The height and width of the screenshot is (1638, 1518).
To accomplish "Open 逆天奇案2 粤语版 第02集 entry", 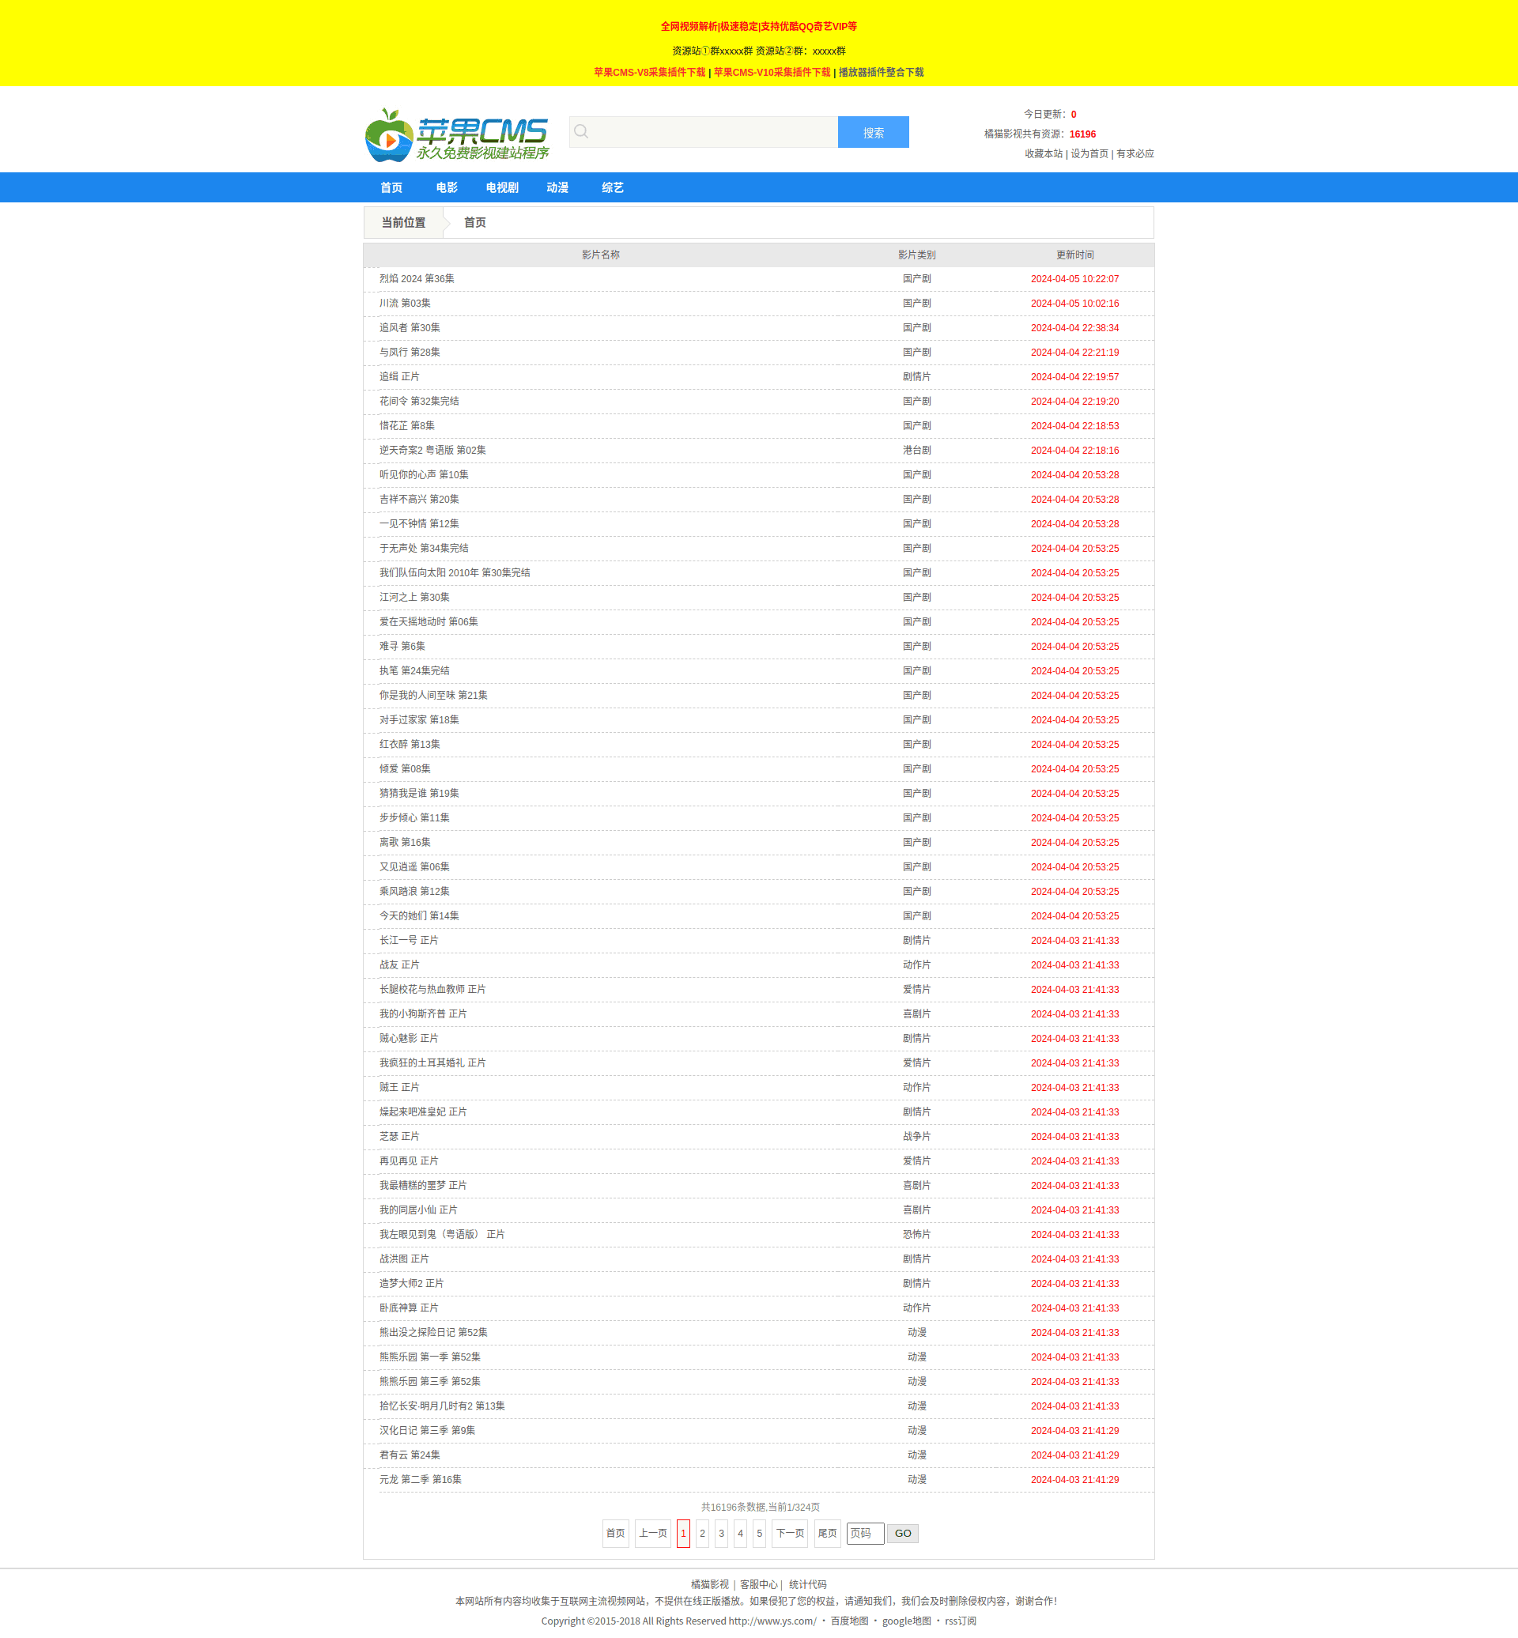I will click(x=432, y=450).
